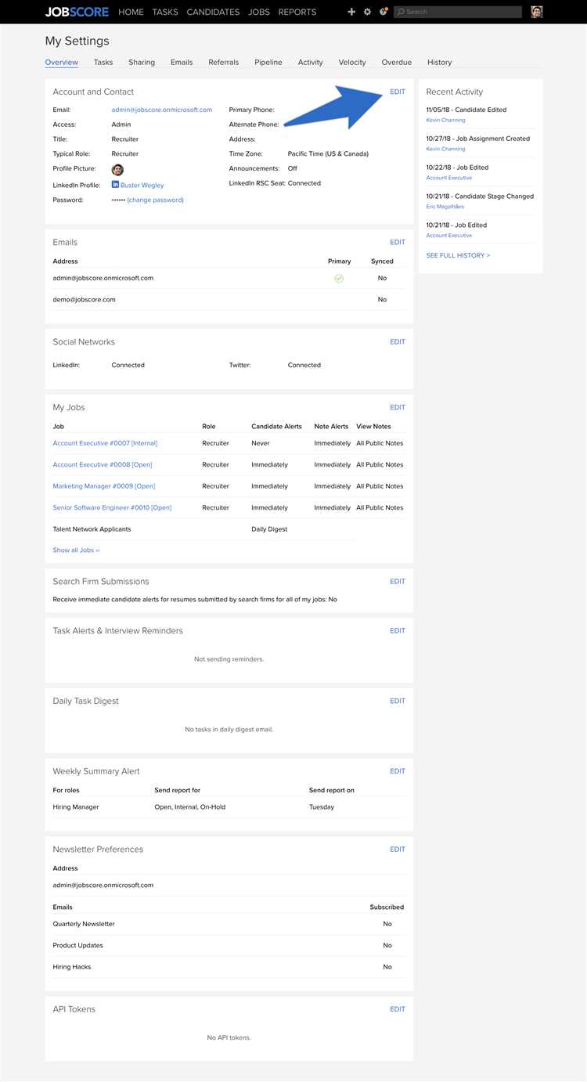
Task: Click the Tuesday send report value
Action: coord(322,806)
